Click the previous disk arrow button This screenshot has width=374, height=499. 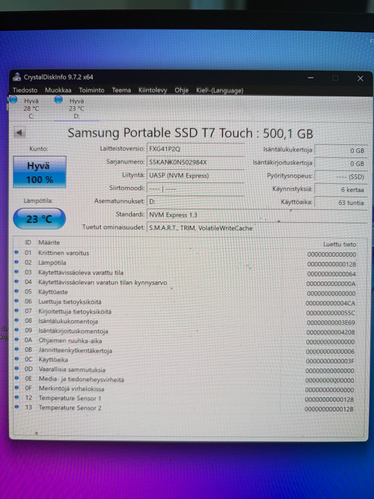coord(19,133)
